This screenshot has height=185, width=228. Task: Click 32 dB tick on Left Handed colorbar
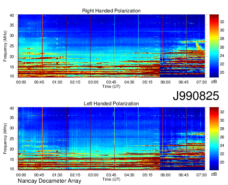pyautogui.click(x=222, y=112)
